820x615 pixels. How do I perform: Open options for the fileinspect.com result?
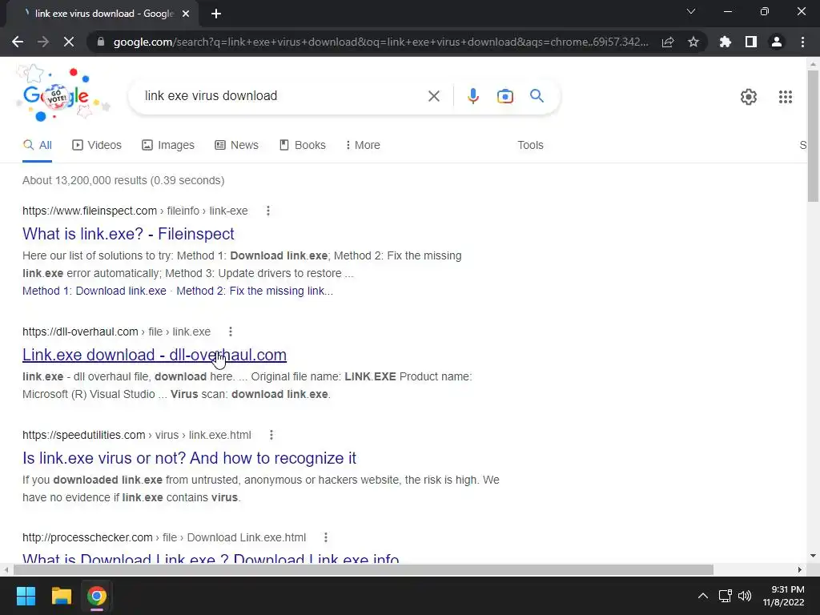pyautogui.click(x=268, y=211)
